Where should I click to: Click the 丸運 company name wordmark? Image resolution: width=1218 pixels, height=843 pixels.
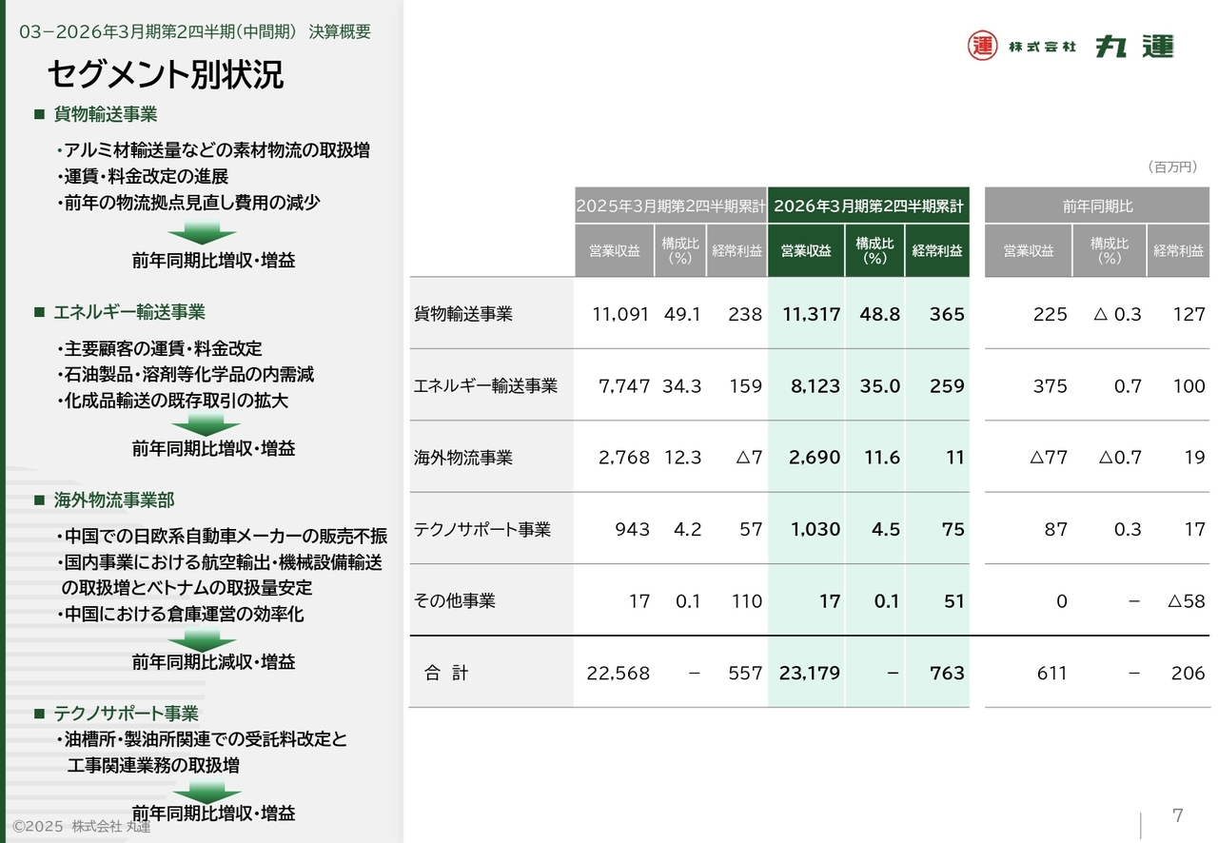[x=1134, y=46]
